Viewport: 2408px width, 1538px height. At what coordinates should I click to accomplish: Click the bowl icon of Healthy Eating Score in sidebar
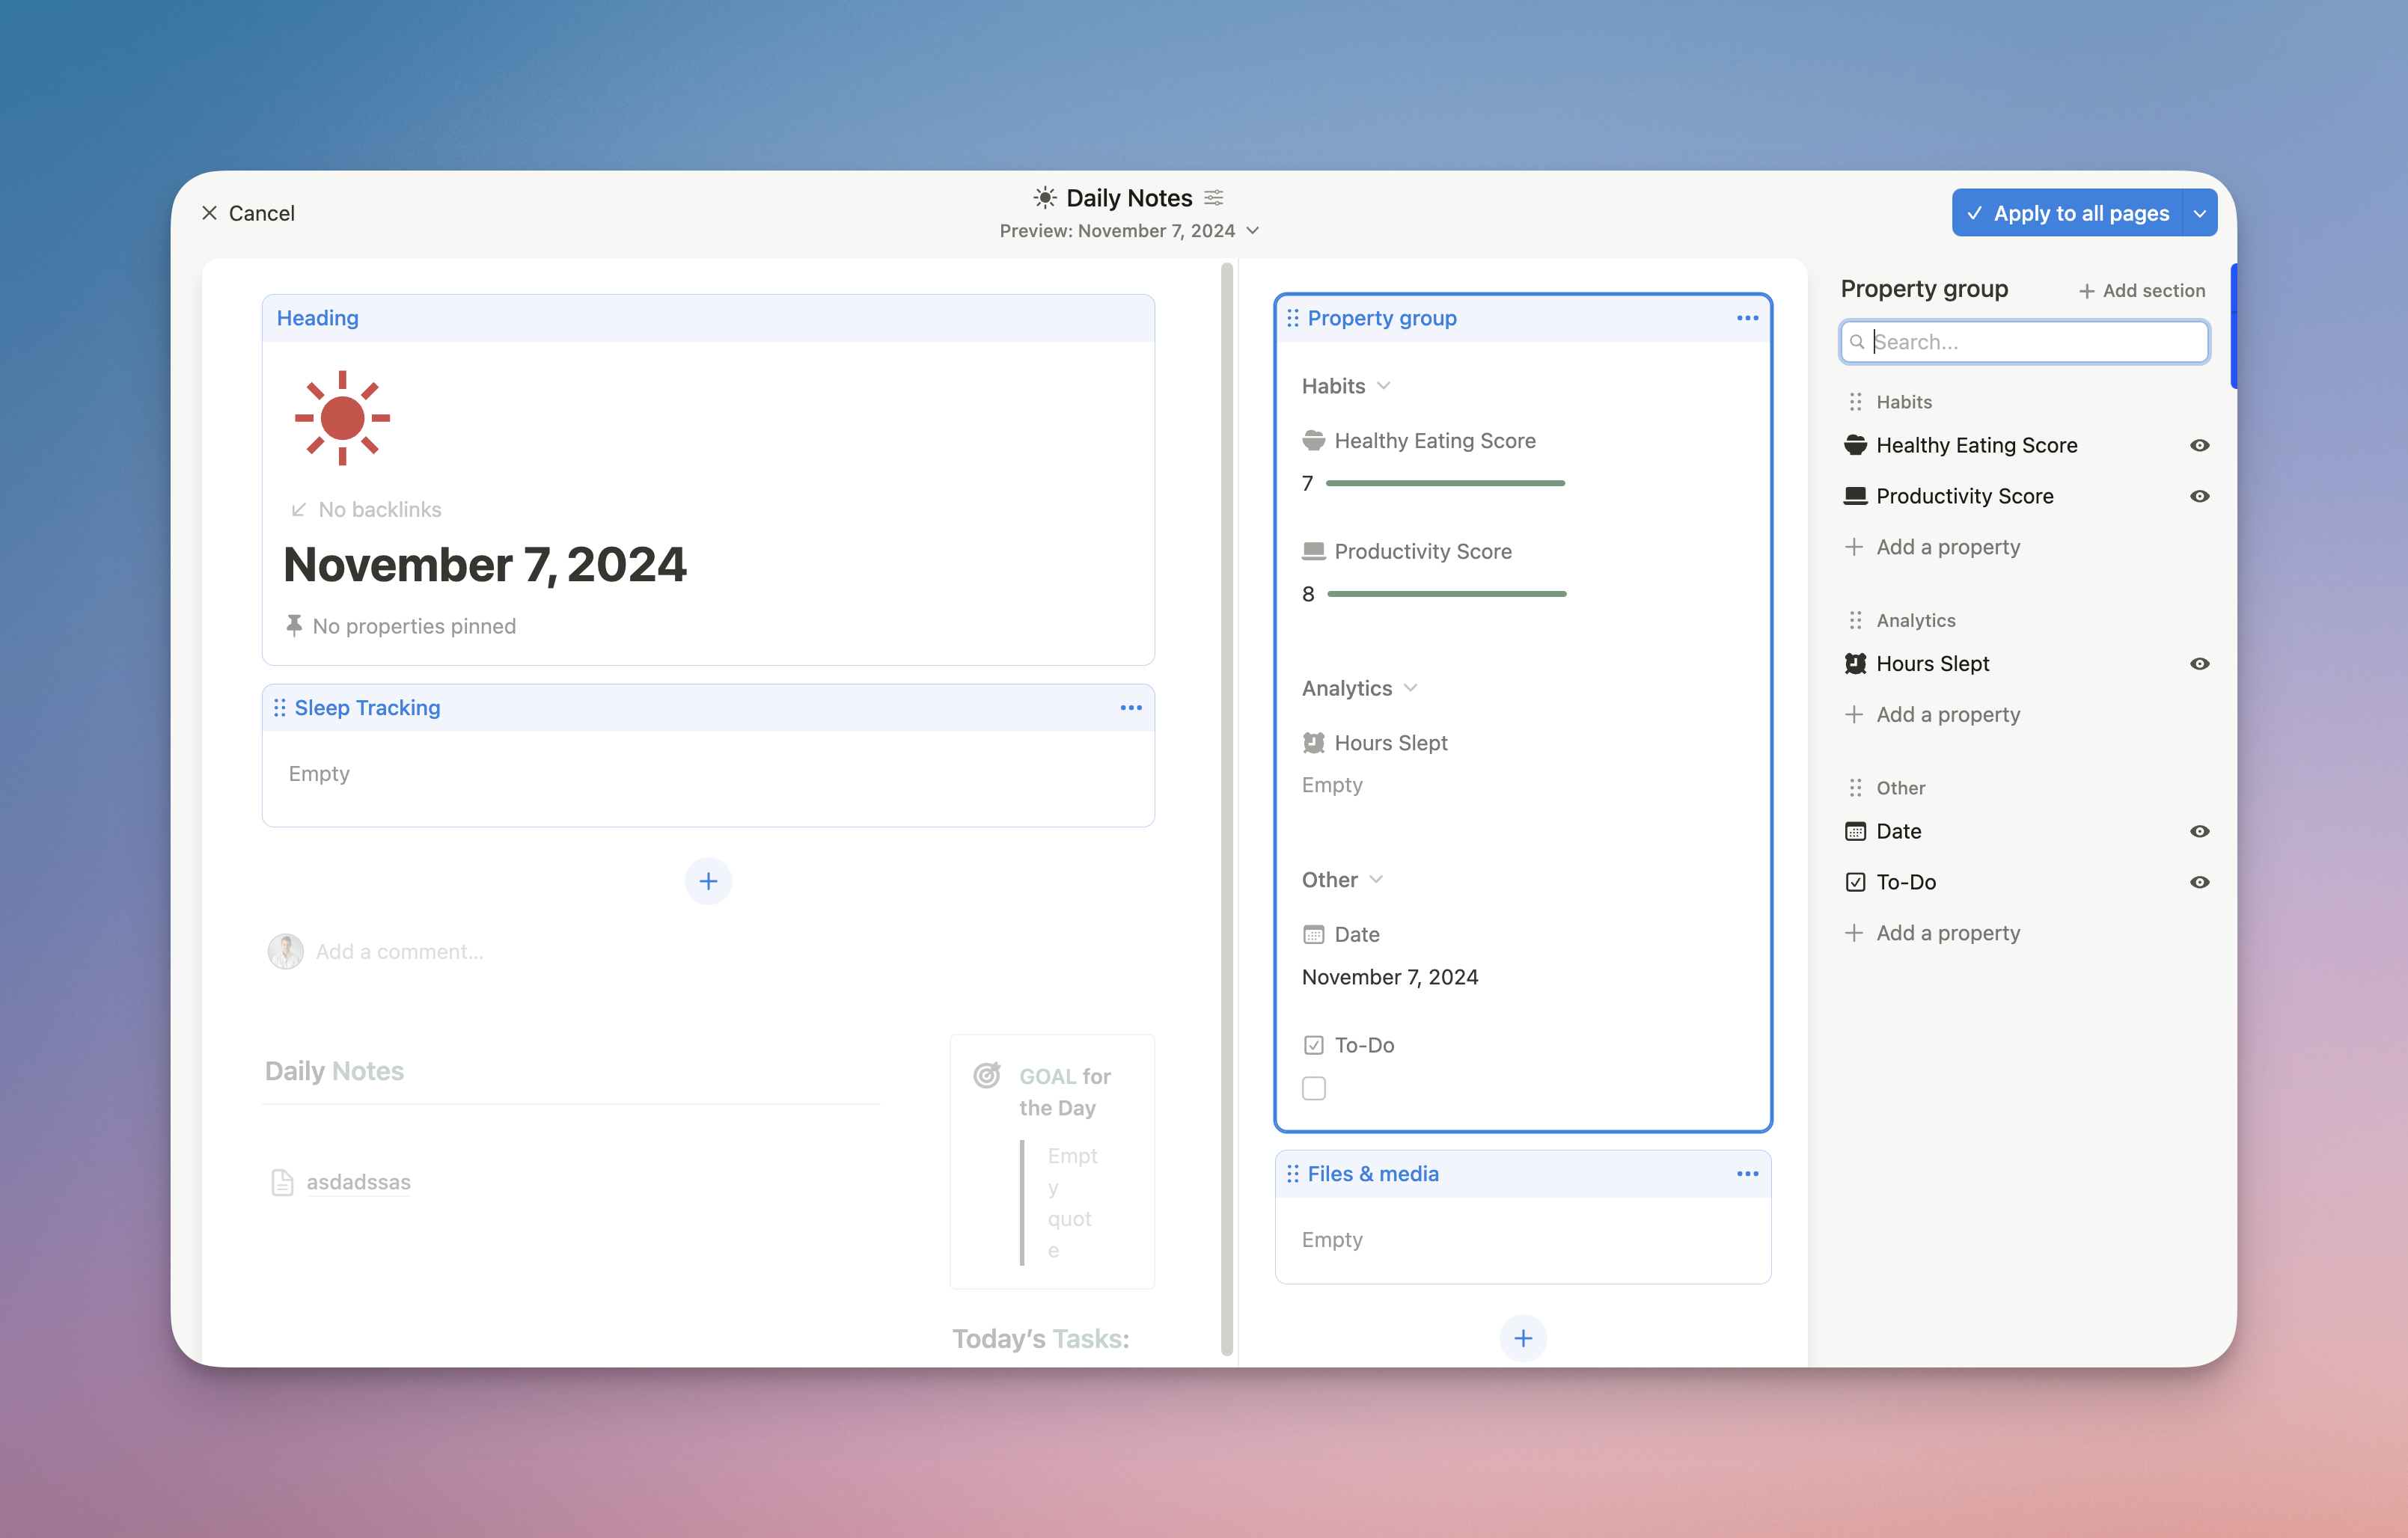[1855, 445]
